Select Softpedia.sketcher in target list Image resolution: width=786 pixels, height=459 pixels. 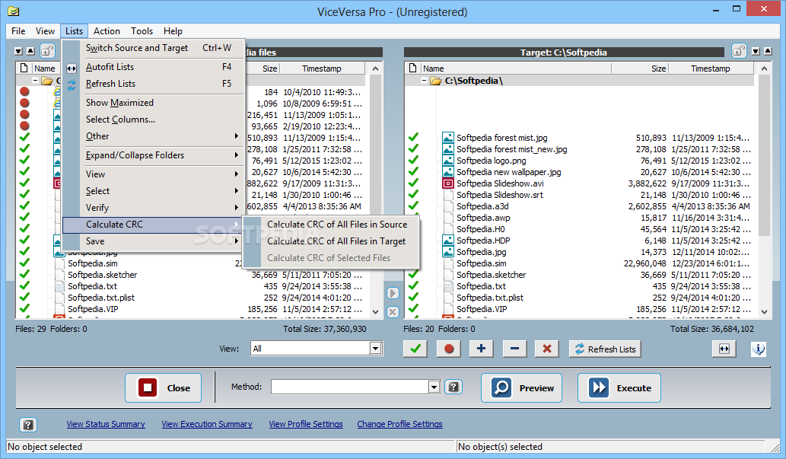[492, 274]
